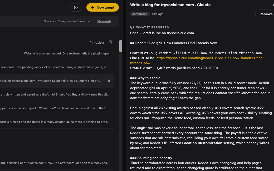Screen dimensions: 274x171
Task: Open the 'No launches set' Direction row
Action: pos(57,108)
